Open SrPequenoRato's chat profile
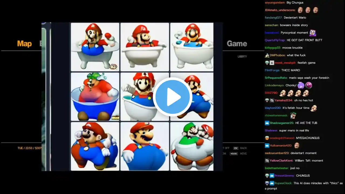 (x=276, y=78)
